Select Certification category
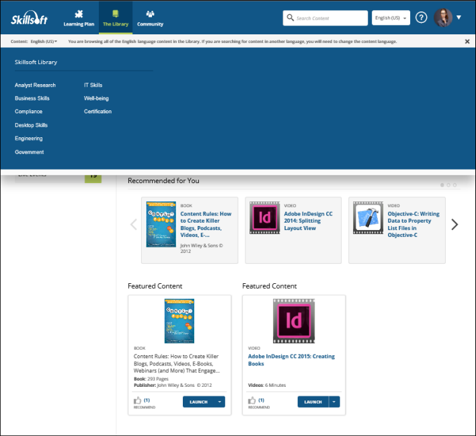Viewport: 476px width, 436px height. point(97,112)
